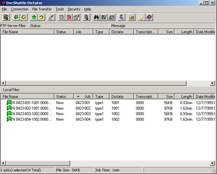Click the yellow up-arrow upload icon
This screenshot has width=217, height=174.
coord(42,17)
